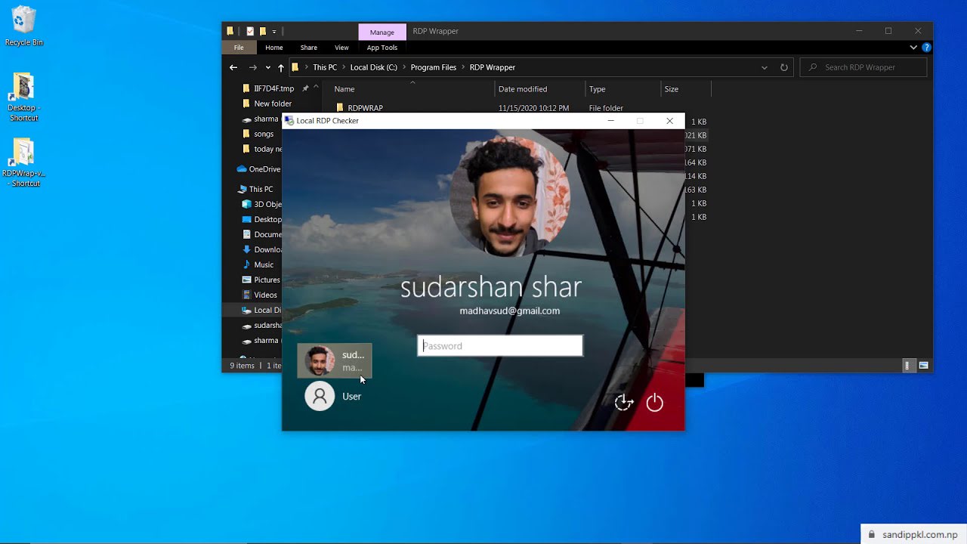Open the Recycle Bin on the desktop
The image size is (967, 544).
23,23
